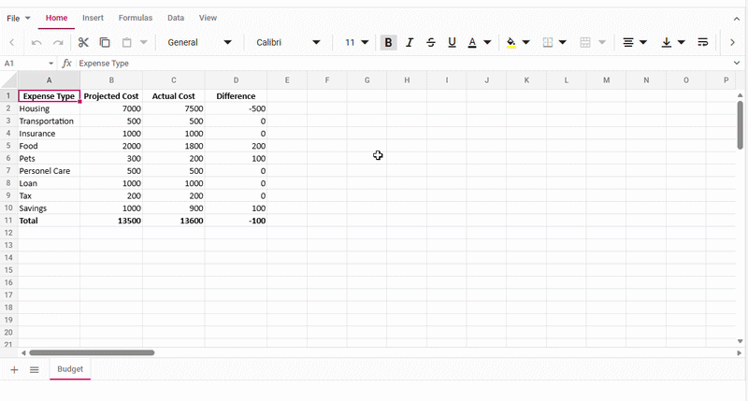The width and height of the screenshot is (748, 401).
Task: Select column D header
Action: pyautogui.click(x=236, y=80)
